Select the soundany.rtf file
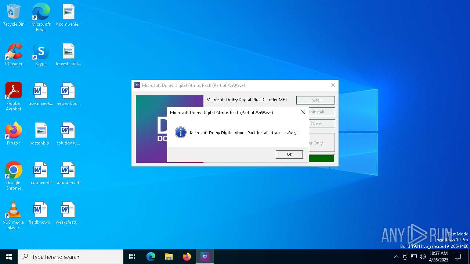The width and height of the screenshot is (470, 264). [x=69, y=174]
